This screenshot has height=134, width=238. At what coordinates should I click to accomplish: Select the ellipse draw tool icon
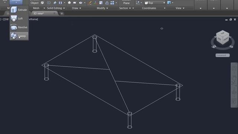(80, 3)
